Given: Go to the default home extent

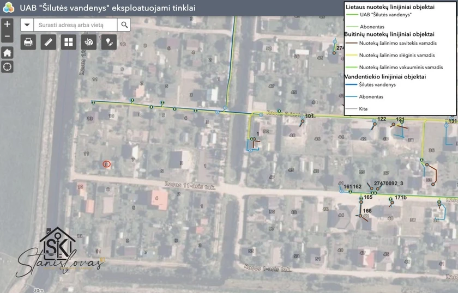Looking at the screenshot, I should point(7,52).
